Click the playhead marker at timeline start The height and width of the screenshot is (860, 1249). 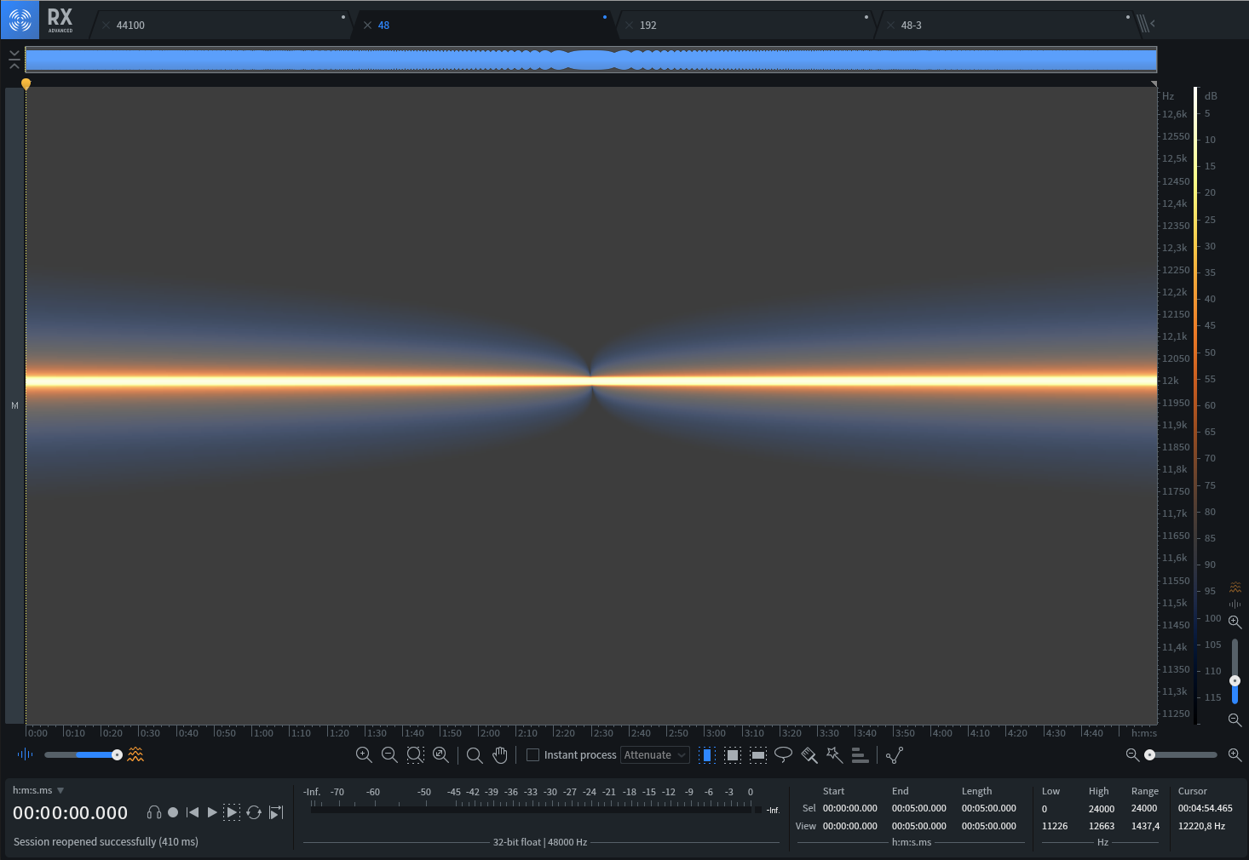click(x=26, y=83)
